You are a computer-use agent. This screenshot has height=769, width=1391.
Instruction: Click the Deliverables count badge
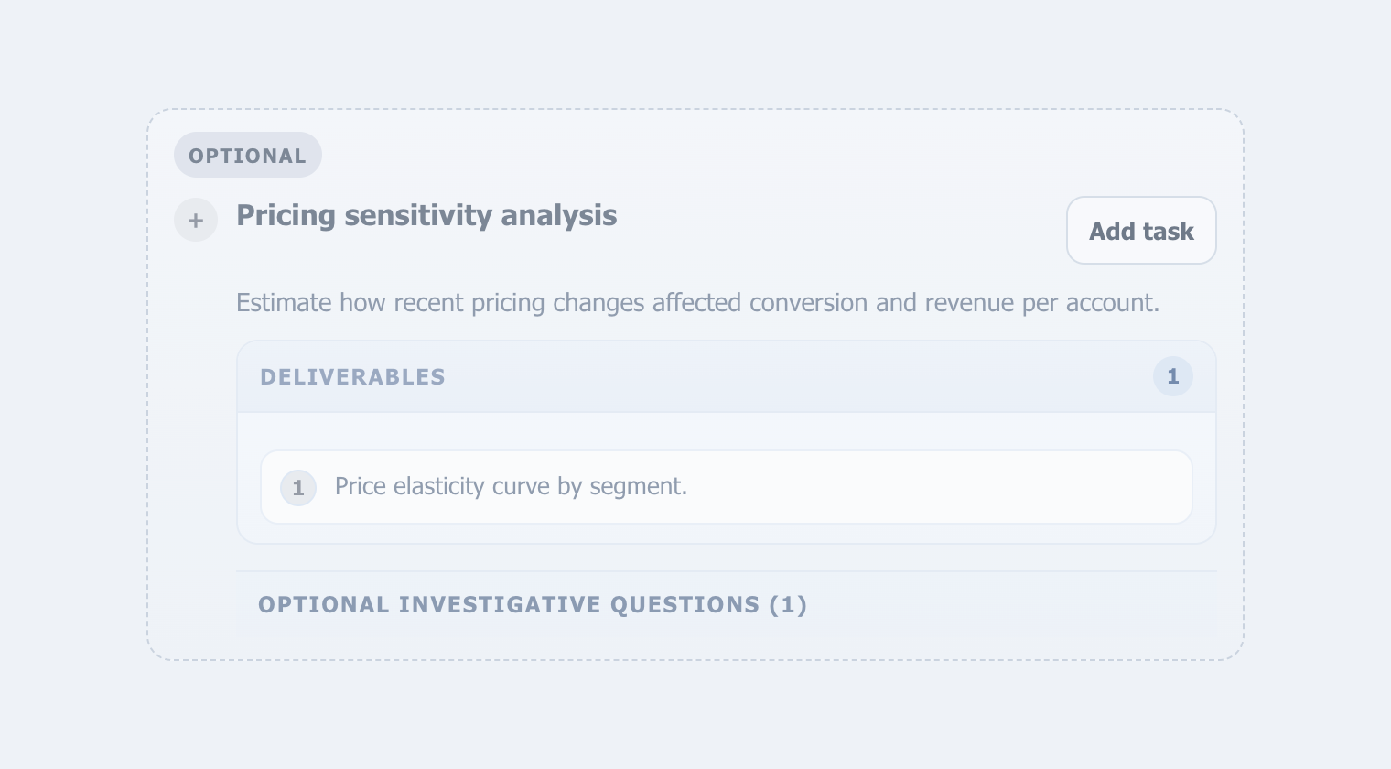(x=1172, y=376)
